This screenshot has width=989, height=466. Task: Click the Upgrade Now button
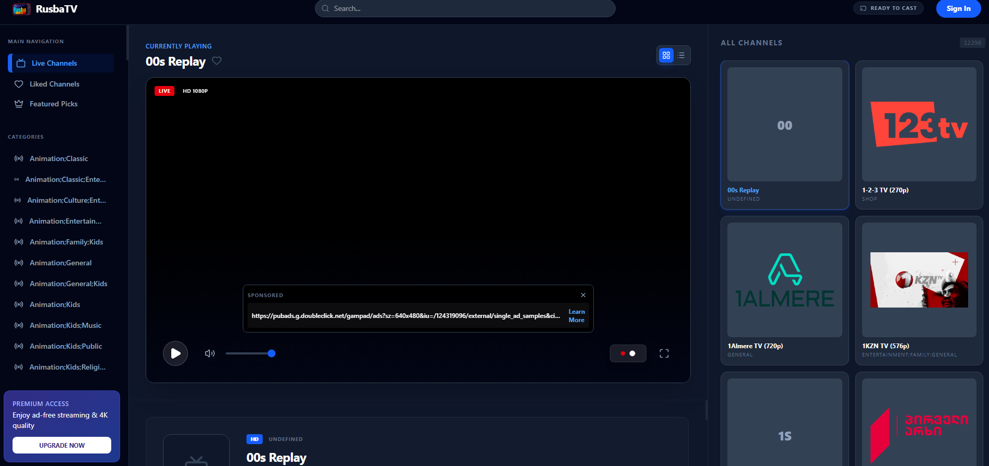click(x=62, y=445)
